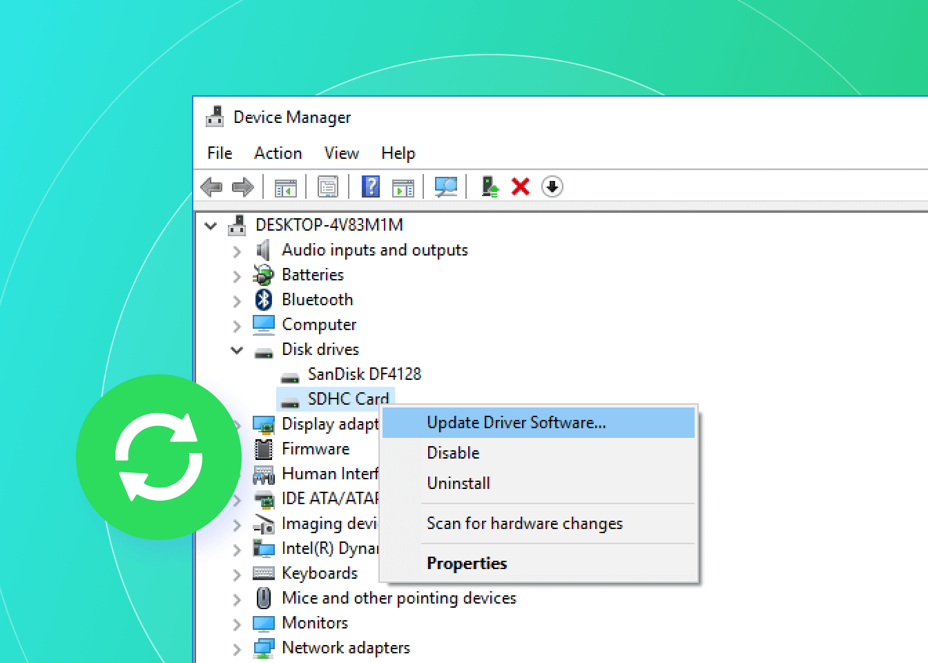Screen dimensions: 928x663
Task: Select Properties in the context menu
Action: pos(467,563)
